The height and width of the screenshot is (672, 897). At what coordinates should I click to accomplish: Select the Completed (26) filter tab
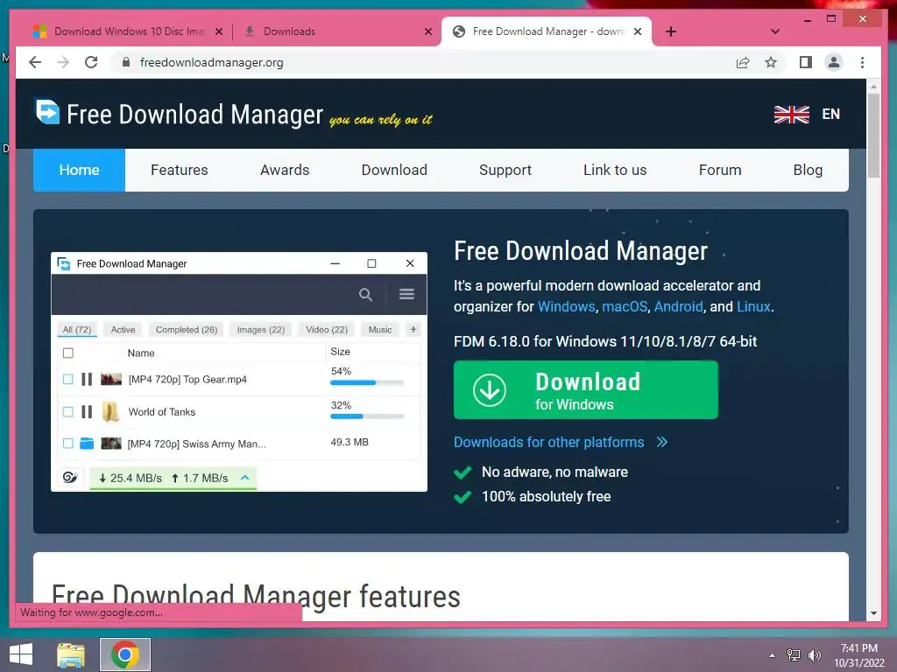187,330
